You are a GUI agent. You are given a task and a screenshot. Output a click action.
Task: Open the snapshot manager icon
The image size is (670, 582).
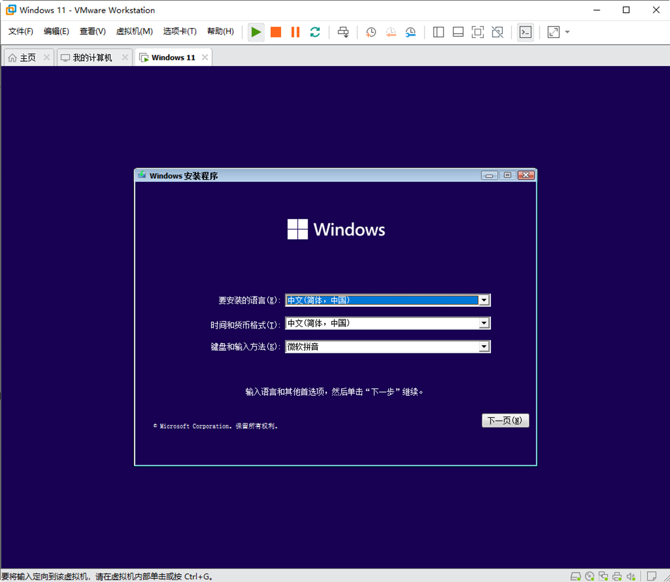[x=411, y=32]
